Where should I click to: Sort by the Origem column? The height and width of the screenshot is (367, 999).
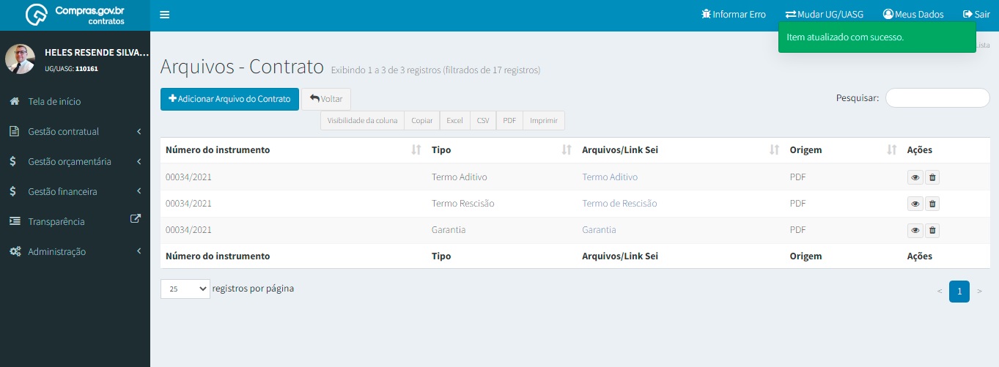point(843,150)
